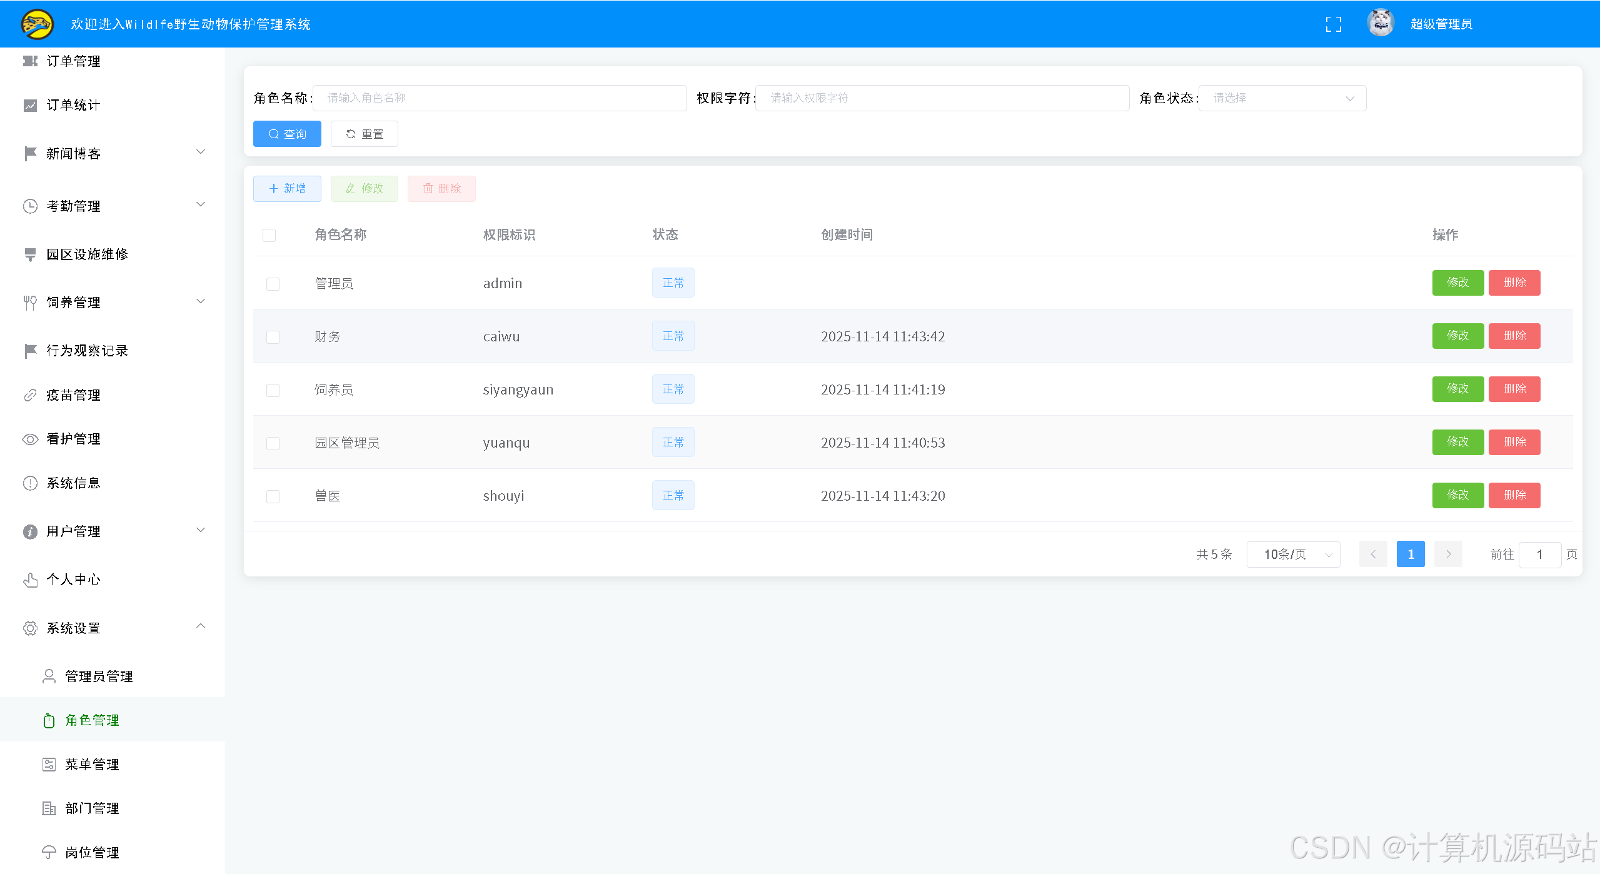The width and height of the screenshot is (1600, 874).
Task: Click the 新增 add button
Action: click(x=287, y=189)
